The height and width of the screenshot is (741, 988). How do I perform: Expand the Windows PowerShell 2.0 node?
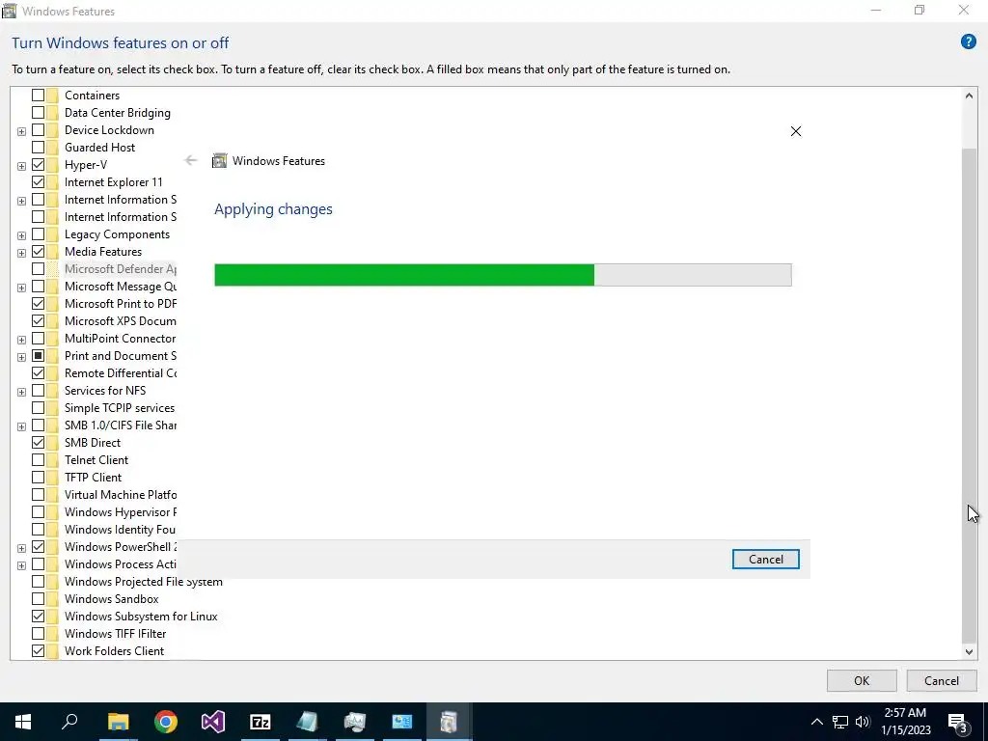21,548
